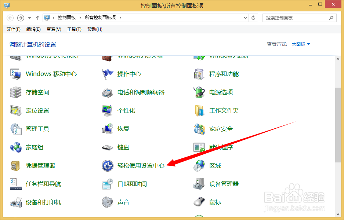Click the back navigation arrow
The height and width of the screenshot is (220, 344).
[x=10, y=17]
